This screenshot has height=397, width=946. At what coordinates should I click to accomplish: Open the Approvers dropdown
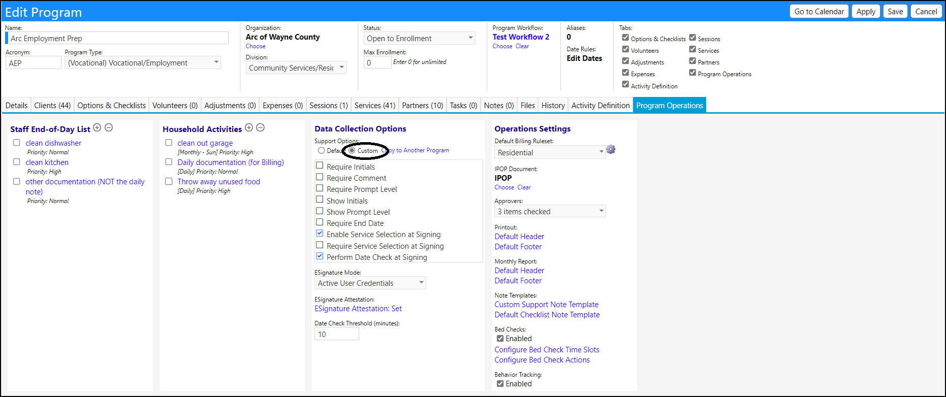click(550, 211)
